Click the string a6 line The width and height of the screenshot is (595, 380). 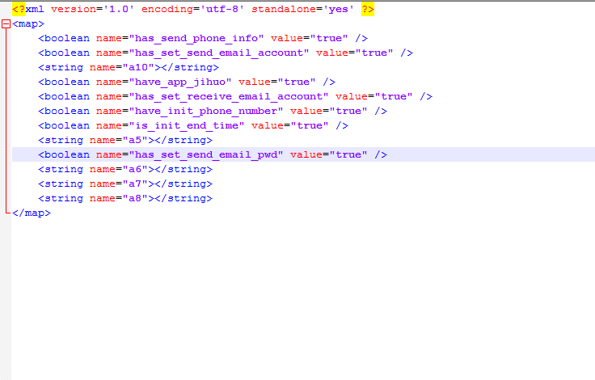tap(125, 169)
